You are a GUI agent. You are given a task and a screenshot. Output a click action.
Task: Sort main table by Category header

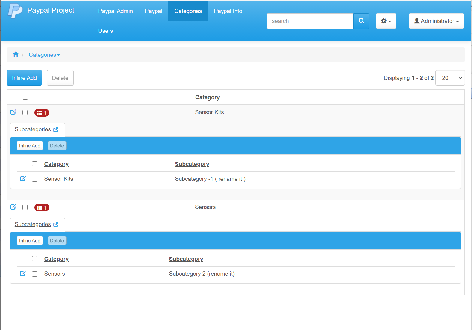coord(208,97)
